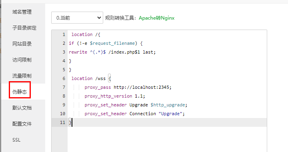Click the '$request_filename' variable
Viewport: 288px width, 152px height.
(112, 43)
